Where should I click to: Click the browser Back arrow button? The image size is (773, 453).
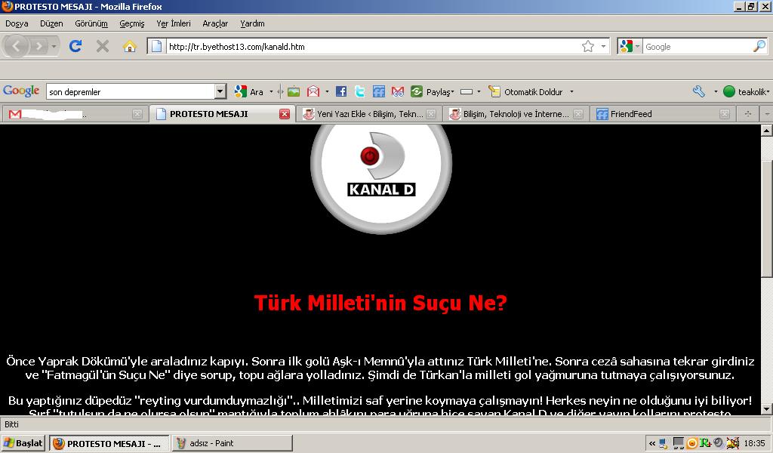click(16, 46)
